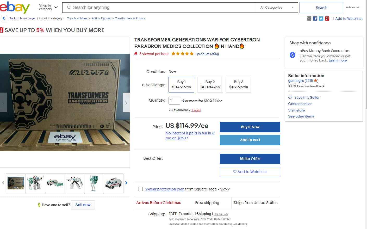Show previous product image with left arrow

point(3,103)
